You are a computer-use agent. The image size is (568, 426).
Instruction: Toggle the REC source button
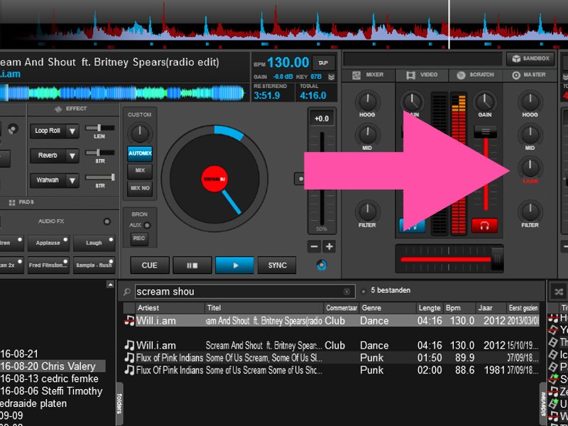click(139, 239)
